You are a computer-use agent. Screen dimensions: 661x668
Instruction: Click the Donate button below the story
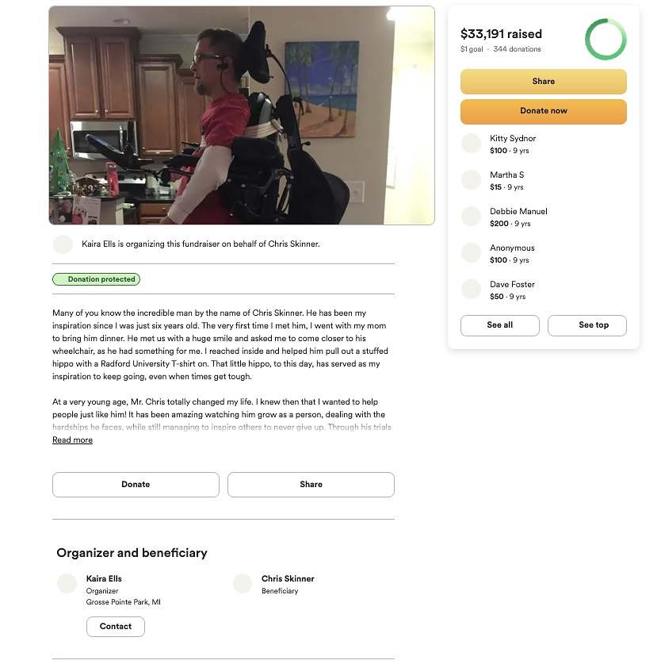136,485
